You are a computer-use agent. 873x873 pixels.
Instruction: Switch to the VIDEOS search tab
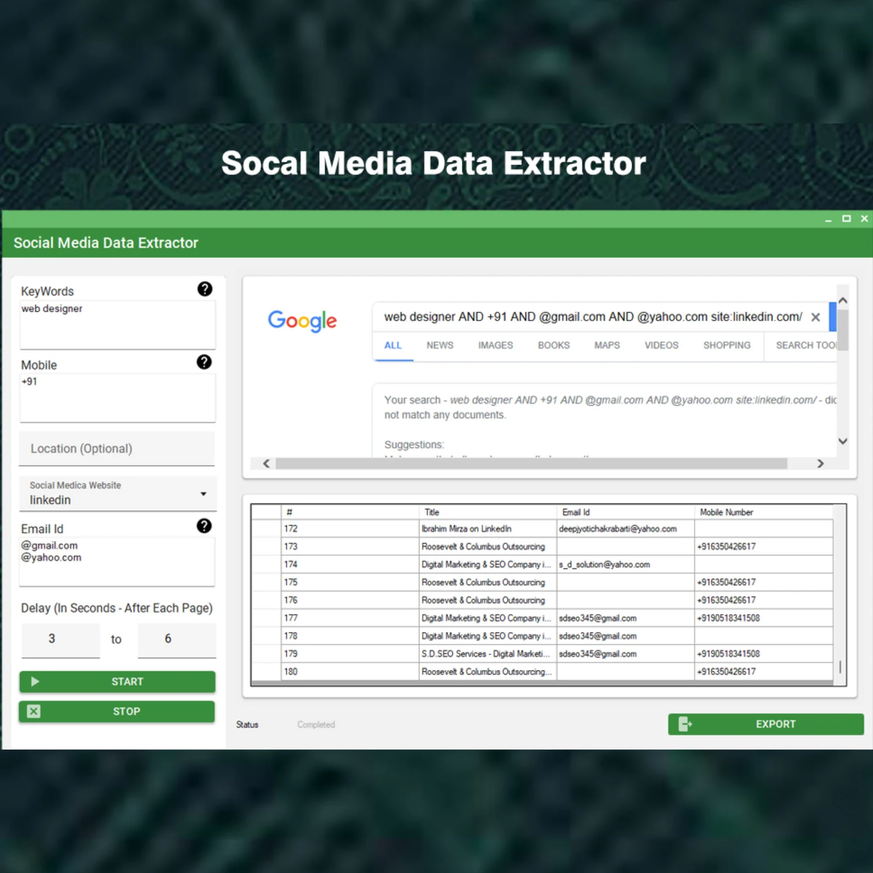661,345
